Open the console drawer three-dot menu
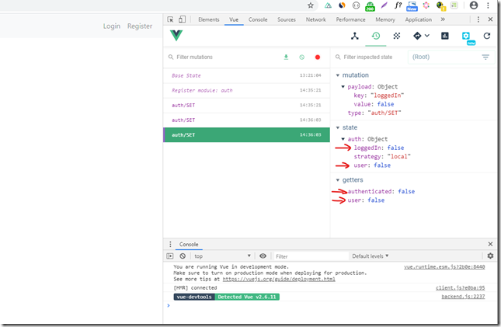The width and height of the screenshot is (501, 327). (x=170, y=244)
